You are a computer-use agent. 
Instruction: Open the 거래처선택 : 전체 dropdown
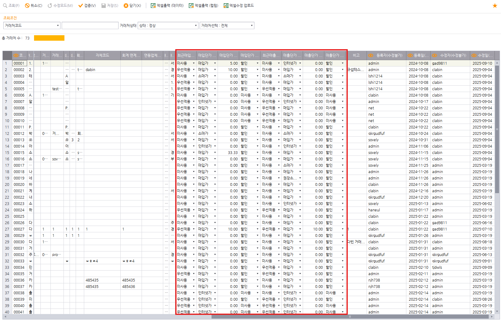(252, 26)
